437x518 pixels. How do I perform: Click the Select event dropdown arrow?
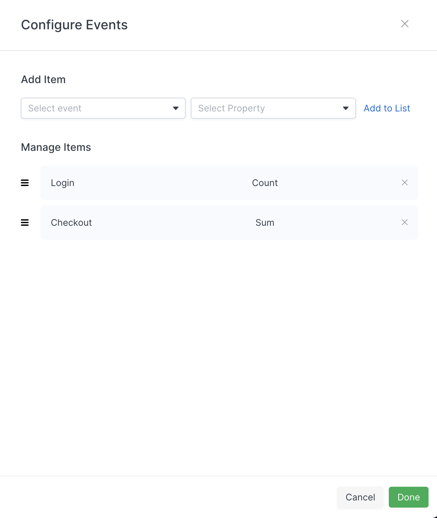point(176,108)
